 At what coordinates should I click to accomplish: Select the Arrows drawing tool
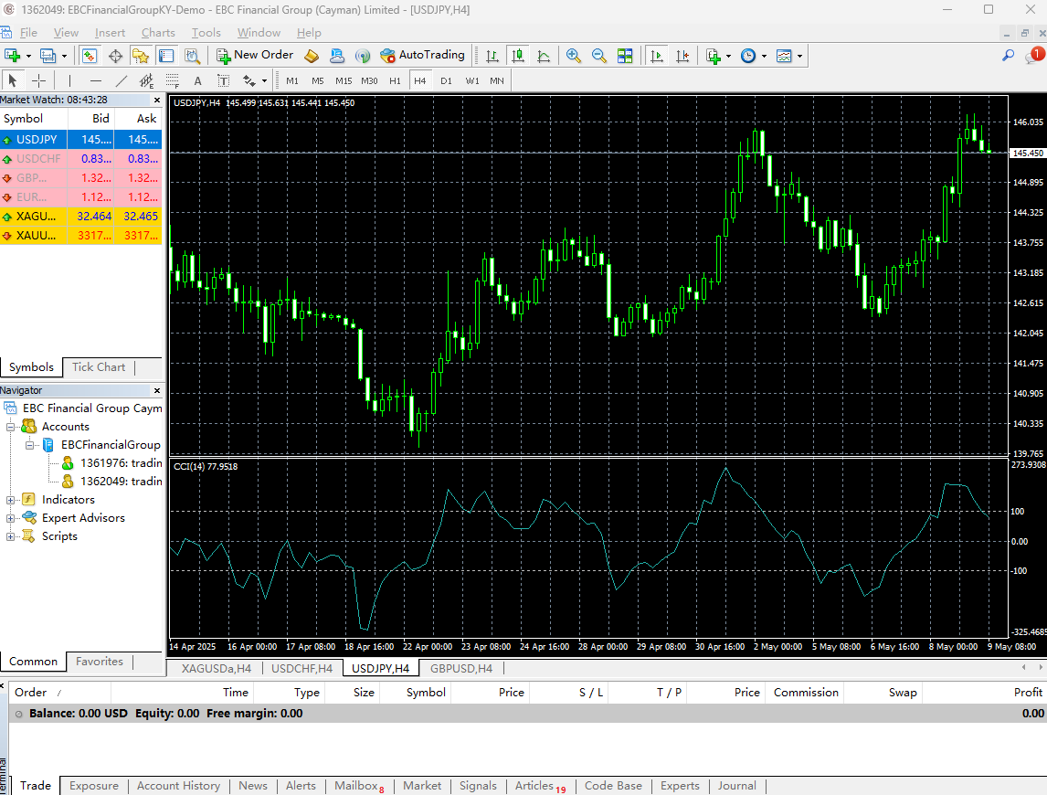point(249,80)
